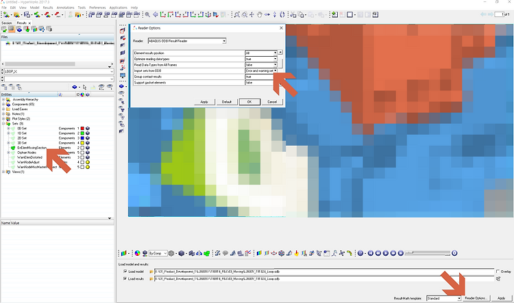Switch to the Session tab
514x303 pixels.
click(7, 23)
